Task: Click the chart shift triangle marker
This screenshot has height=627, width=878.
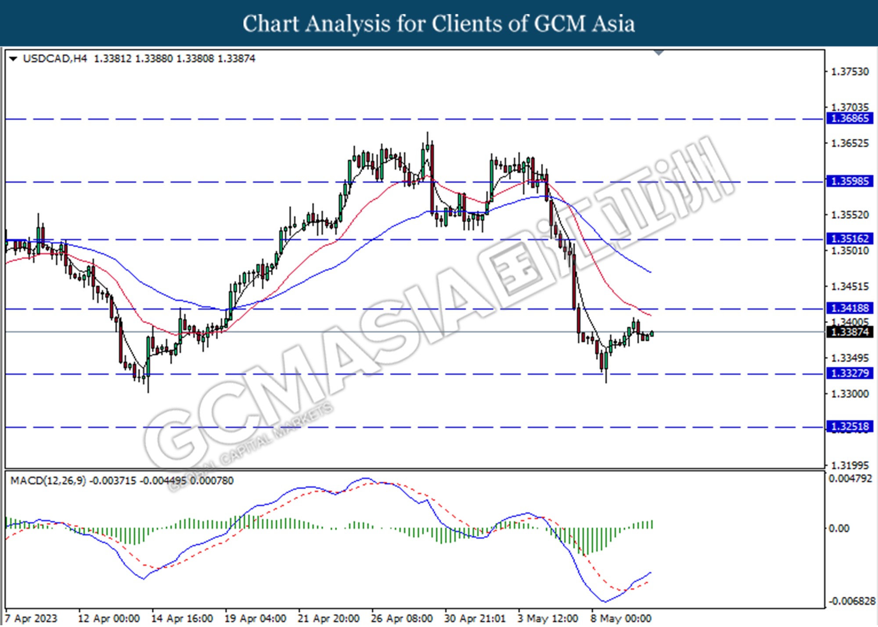Action: tap(659, 53)
